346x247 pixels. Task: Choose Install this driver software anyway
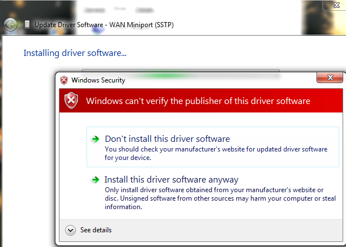(x=213, y=193)
